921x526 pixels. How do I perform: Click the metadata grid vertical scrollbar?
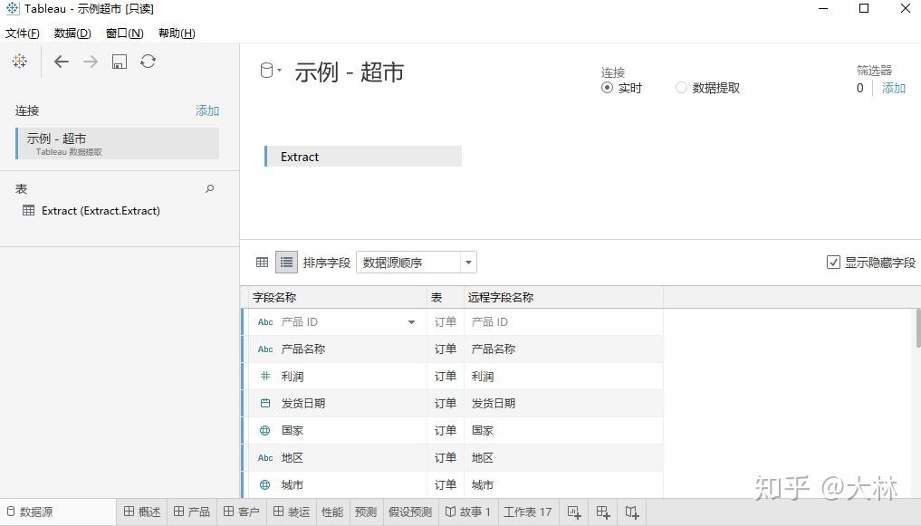(917, 329)
